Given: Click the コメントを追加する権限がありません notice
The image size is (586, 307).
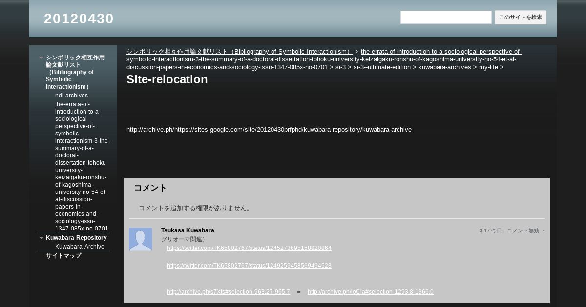Looking at the screenshot, I should coord(195,208).
